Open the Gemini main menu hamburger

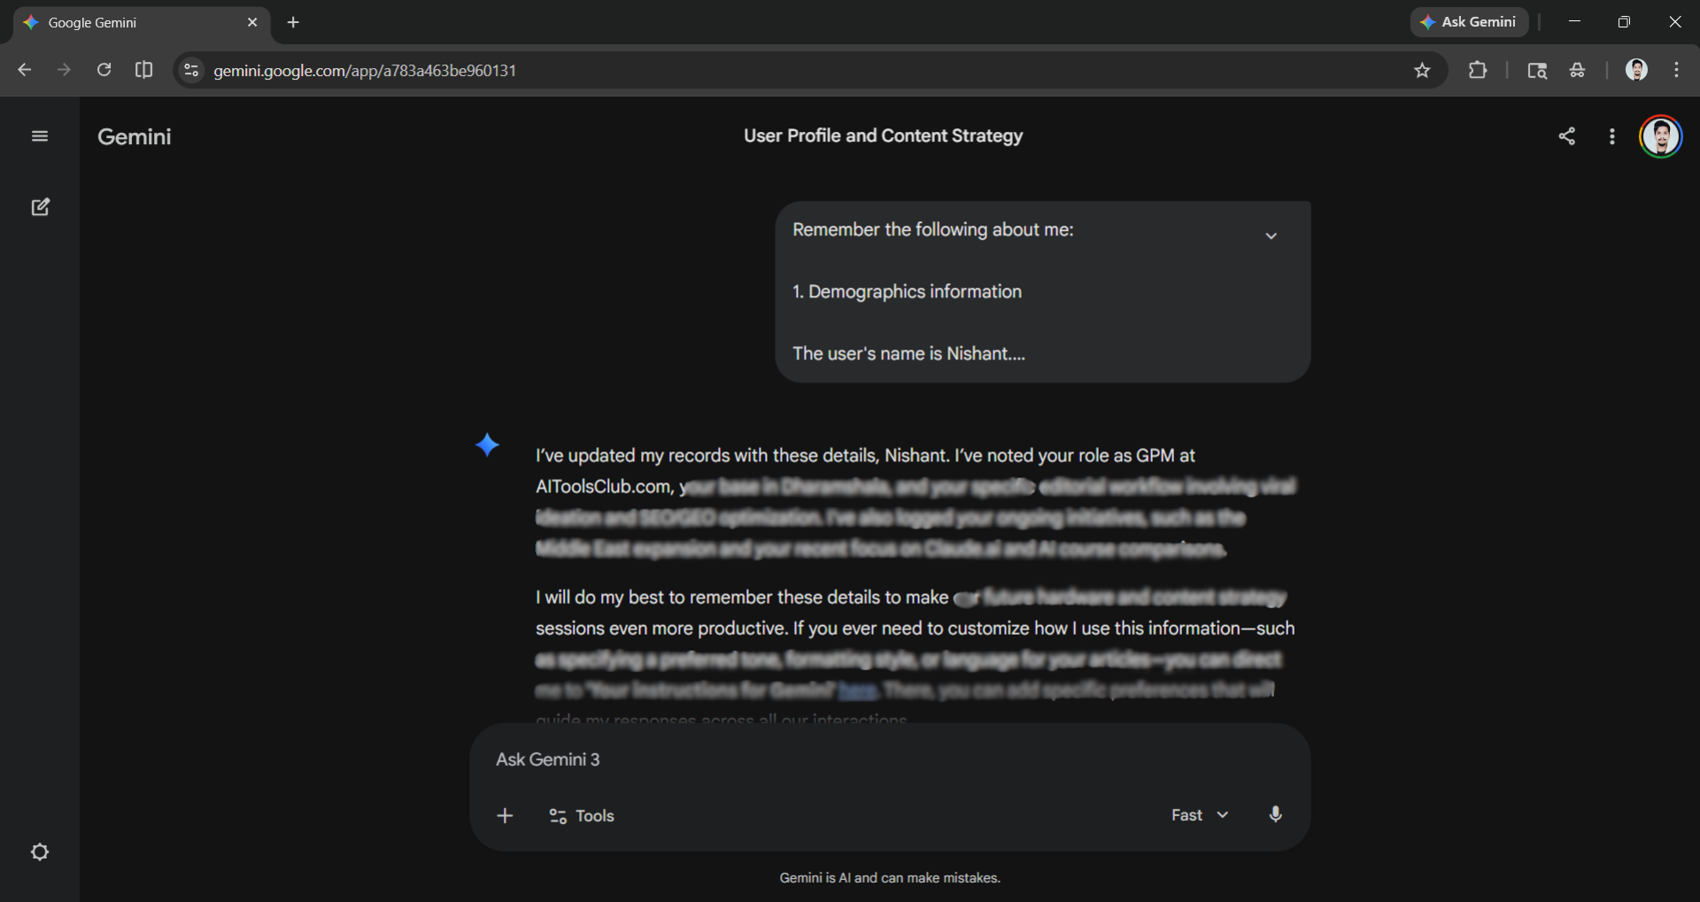[40, 136]
